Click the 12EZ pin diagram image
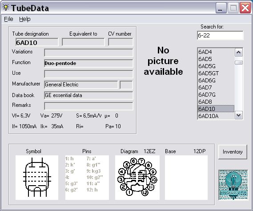253x211 pixels. click(x=137, y=178)
